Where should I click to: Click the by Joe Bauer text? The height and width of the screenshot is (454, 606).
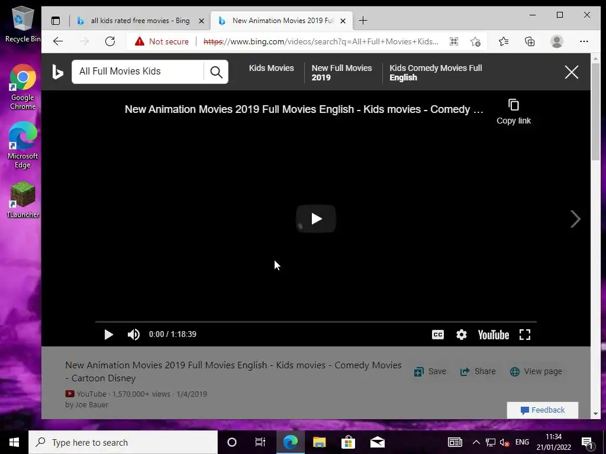[x=86, y=404]
